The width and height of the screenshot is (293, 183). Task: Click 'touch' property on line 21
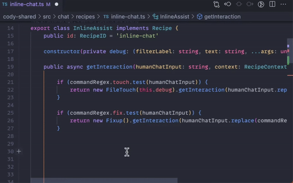point(121,82)
